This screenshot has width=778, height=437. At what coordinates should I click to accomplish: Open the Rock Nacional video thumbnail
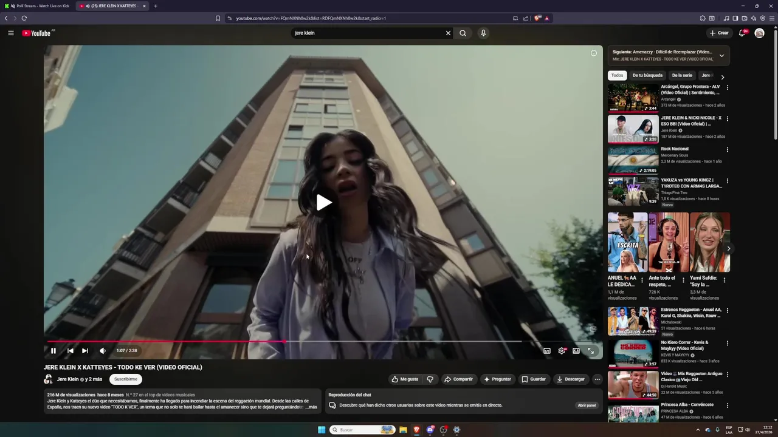click(x=633, y=160)
